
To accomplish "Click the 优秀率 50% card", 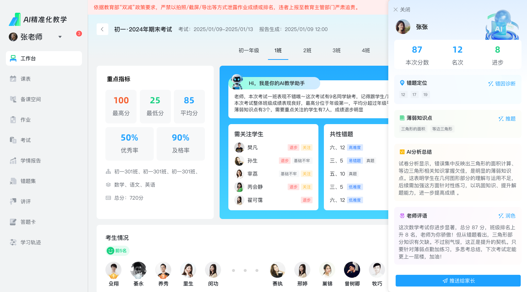I will coord(130,144).
